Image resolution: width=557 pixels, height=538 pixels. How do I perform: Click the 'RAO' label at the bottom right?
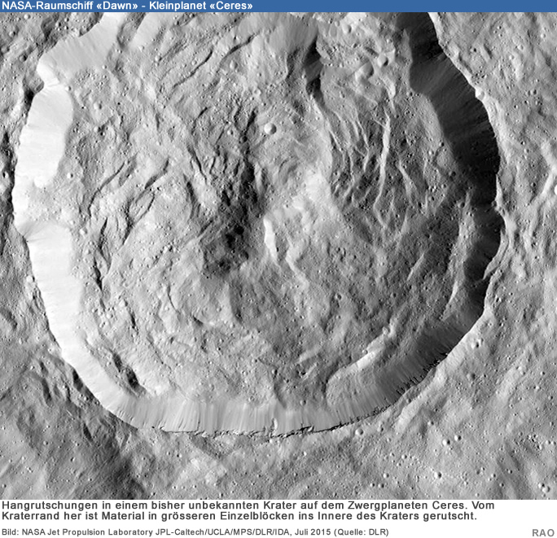coord(543,532)
